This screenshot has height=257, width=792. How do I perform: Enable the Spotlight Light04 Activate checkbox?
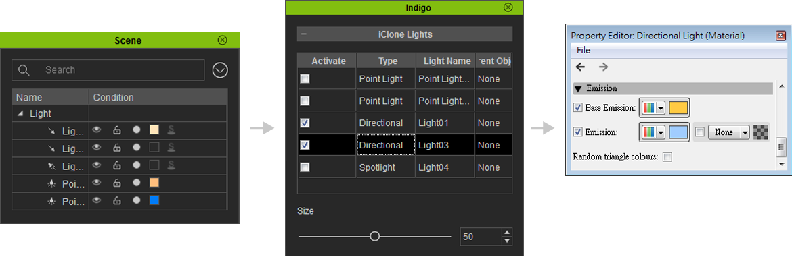(305, 167)
